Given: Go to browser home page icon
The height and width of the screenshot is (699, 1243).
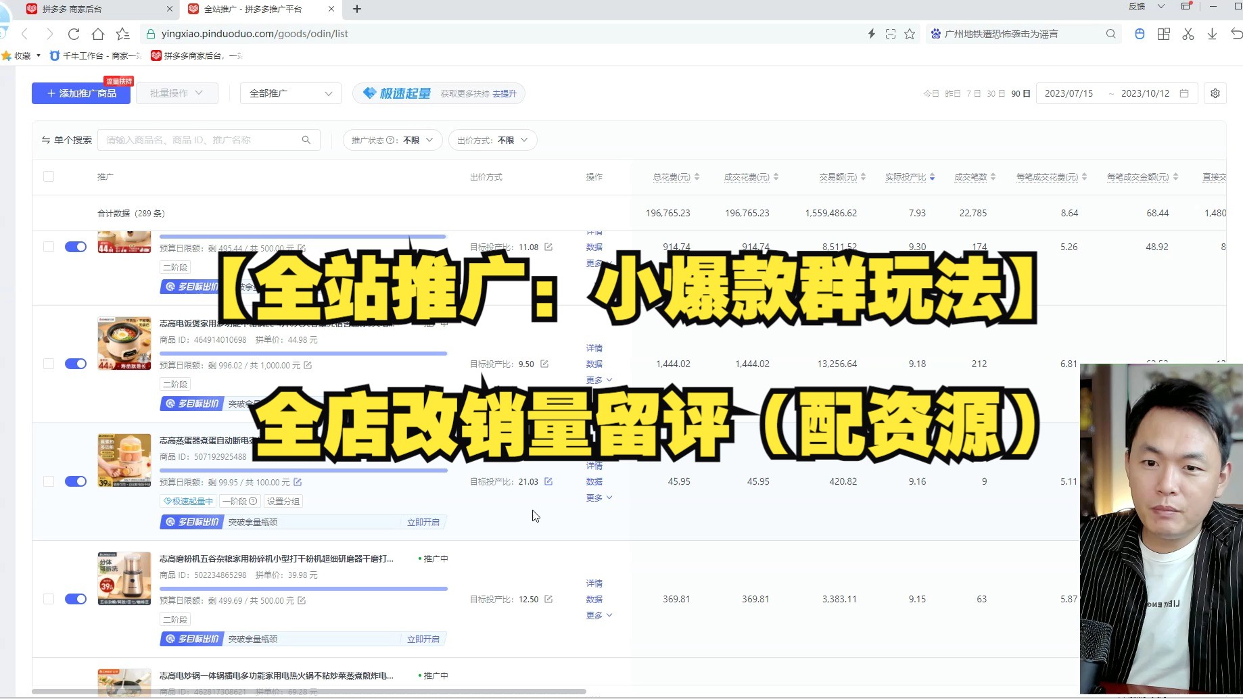Looking at the screenshot, I should coord(98,34).
